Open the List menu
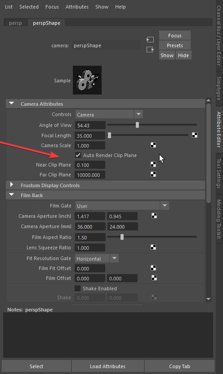The width and height of the screenshot is (223, 374). click(x=9, y=7)
